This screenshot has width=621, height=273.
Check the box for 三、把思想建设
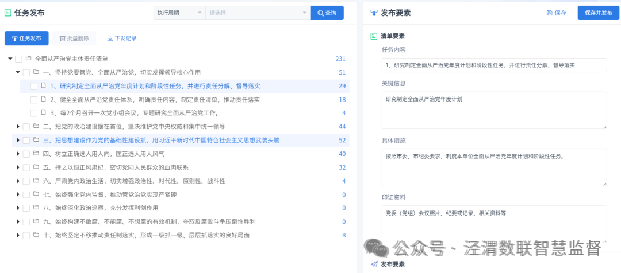[26, 141]
